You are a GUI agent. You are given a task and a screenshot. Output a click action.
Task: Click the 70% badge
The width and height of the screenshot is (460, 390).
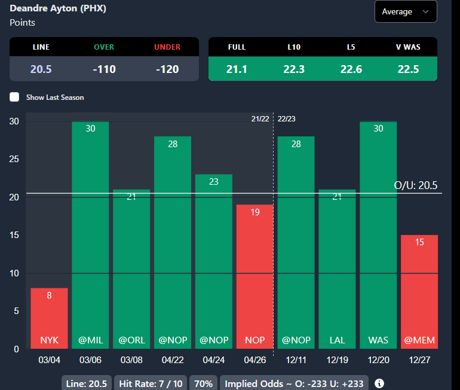coord(203,383)
